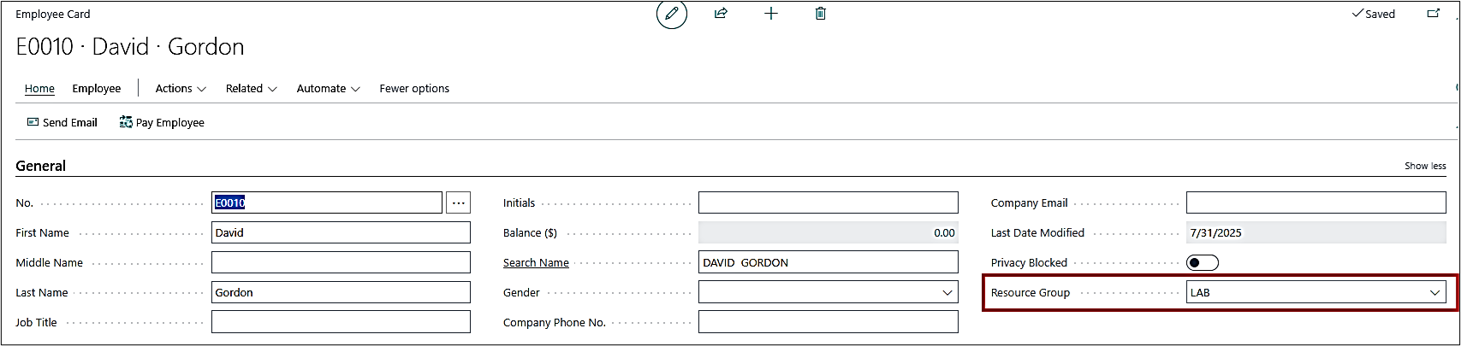Click the Fewer options link
This screenshot has width=1461, height=346.
(x=414, y=89)
